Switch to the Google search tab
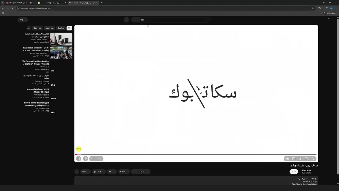This screenshot has height=191, width=339. [x=52, y=3]
